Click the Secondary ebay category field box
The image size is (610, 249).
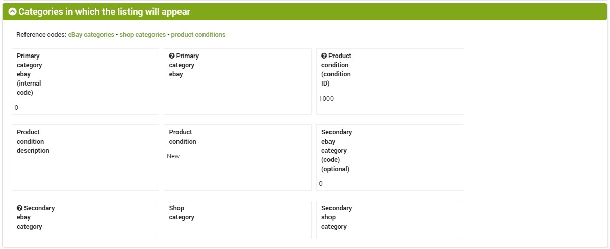pyautogui.click(x=85, y=219)
